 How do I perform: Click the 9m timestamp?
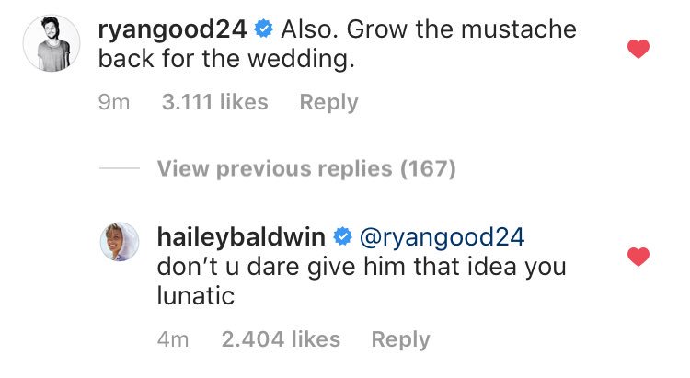(114, 103)
